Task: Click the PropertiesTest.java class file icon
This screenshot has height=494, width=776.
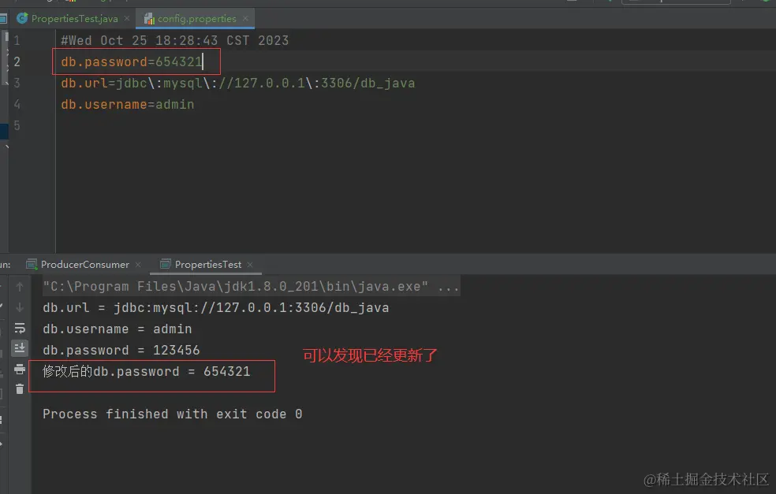Action: pos(22,18)
